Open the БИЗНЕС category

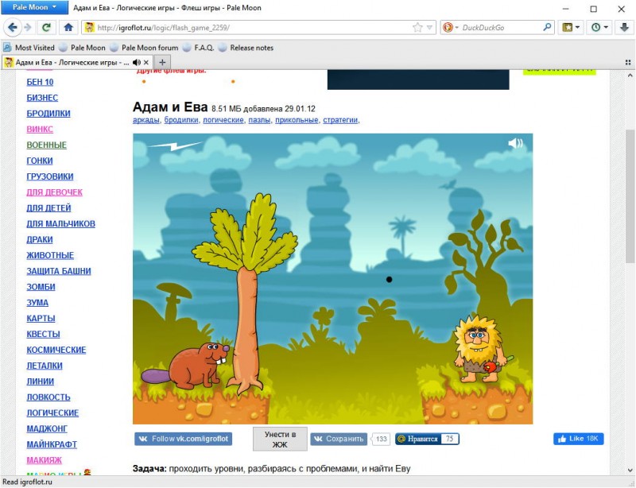[42, 98]
